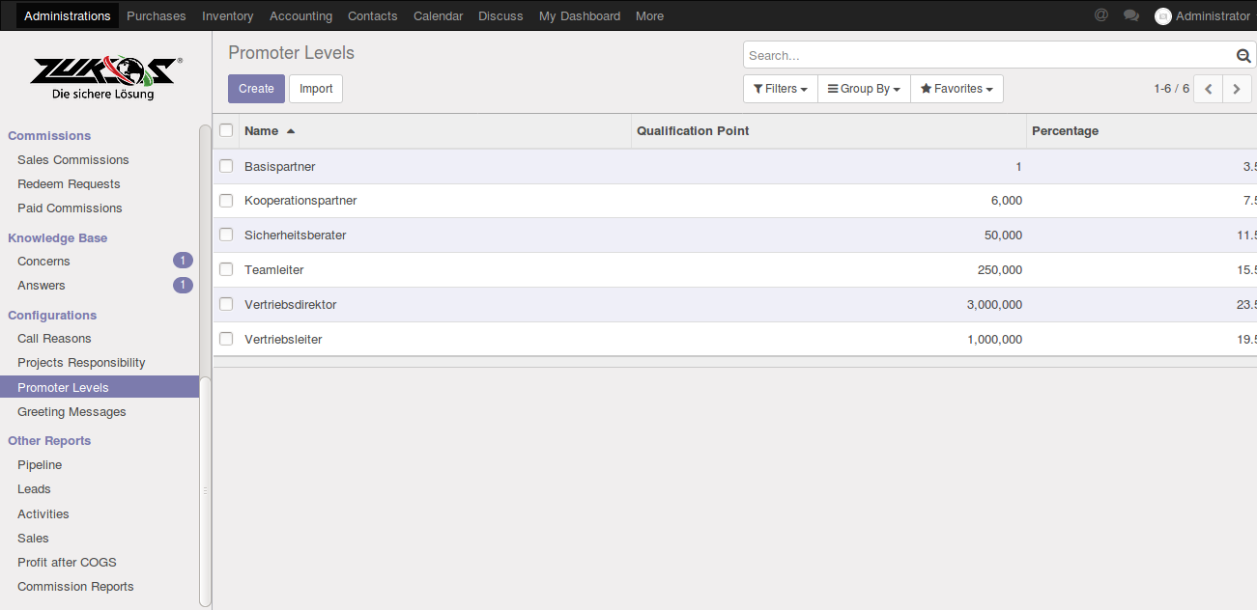This screenshot has height=610, width=1257.
Task: Click the search magnifier icon
Action: click(x=1243, y=56)
